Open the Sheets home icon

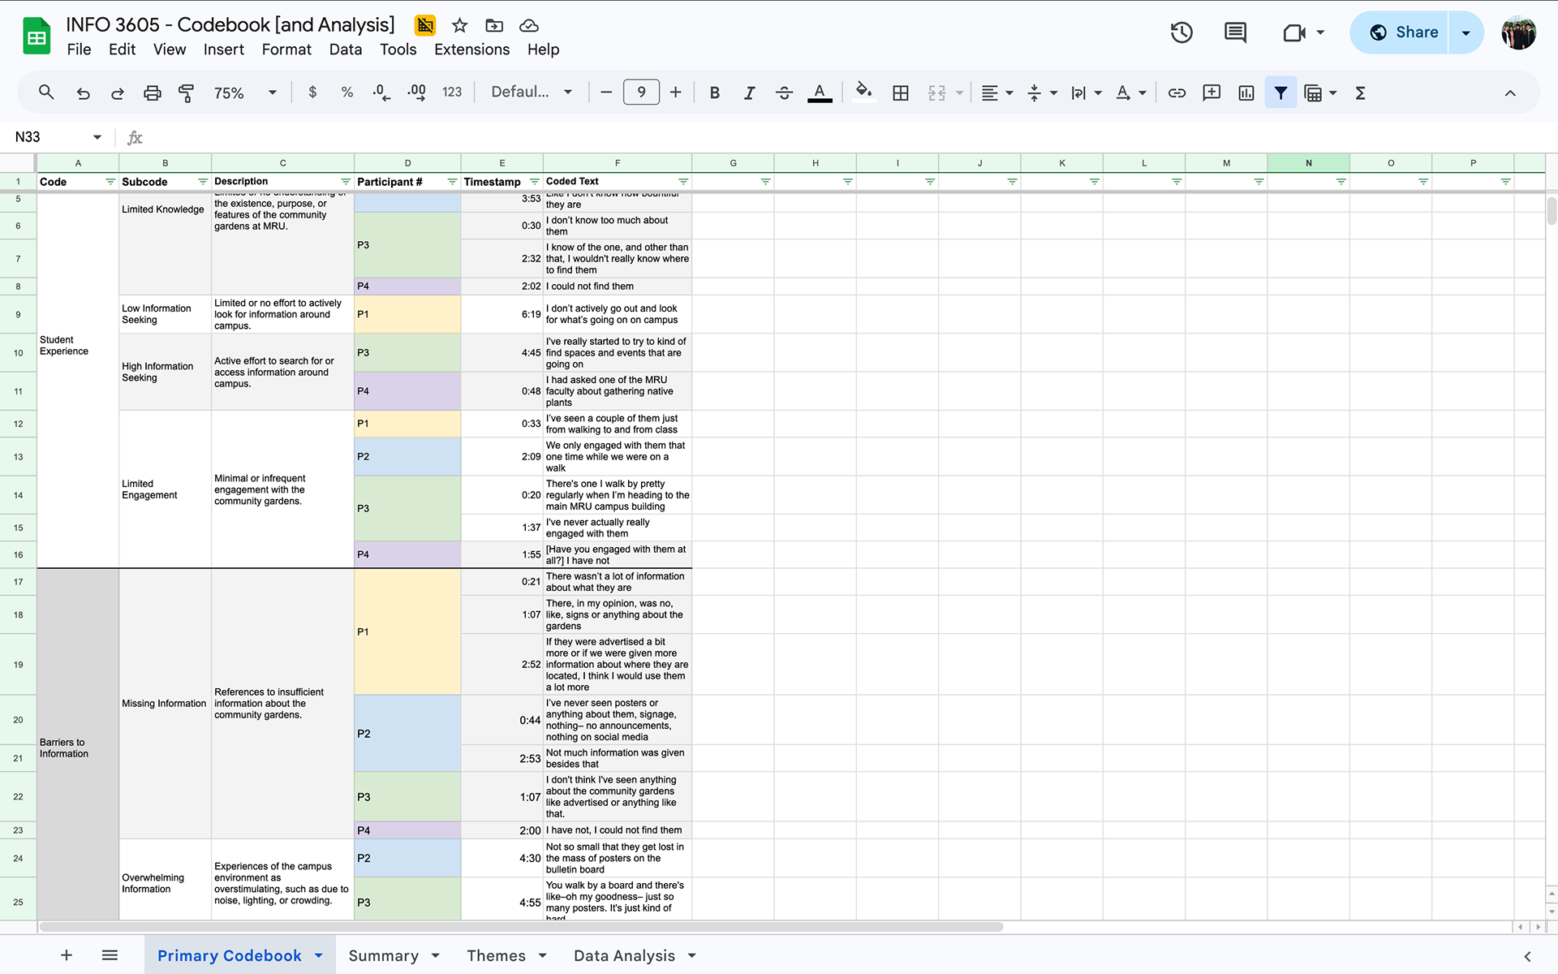[37, 37]
